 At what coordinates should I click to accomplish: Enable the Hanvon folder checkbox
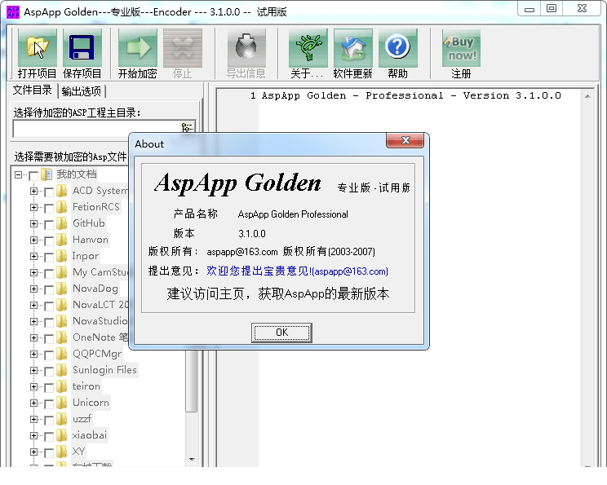pyautogui.click(x=49, y=241)
